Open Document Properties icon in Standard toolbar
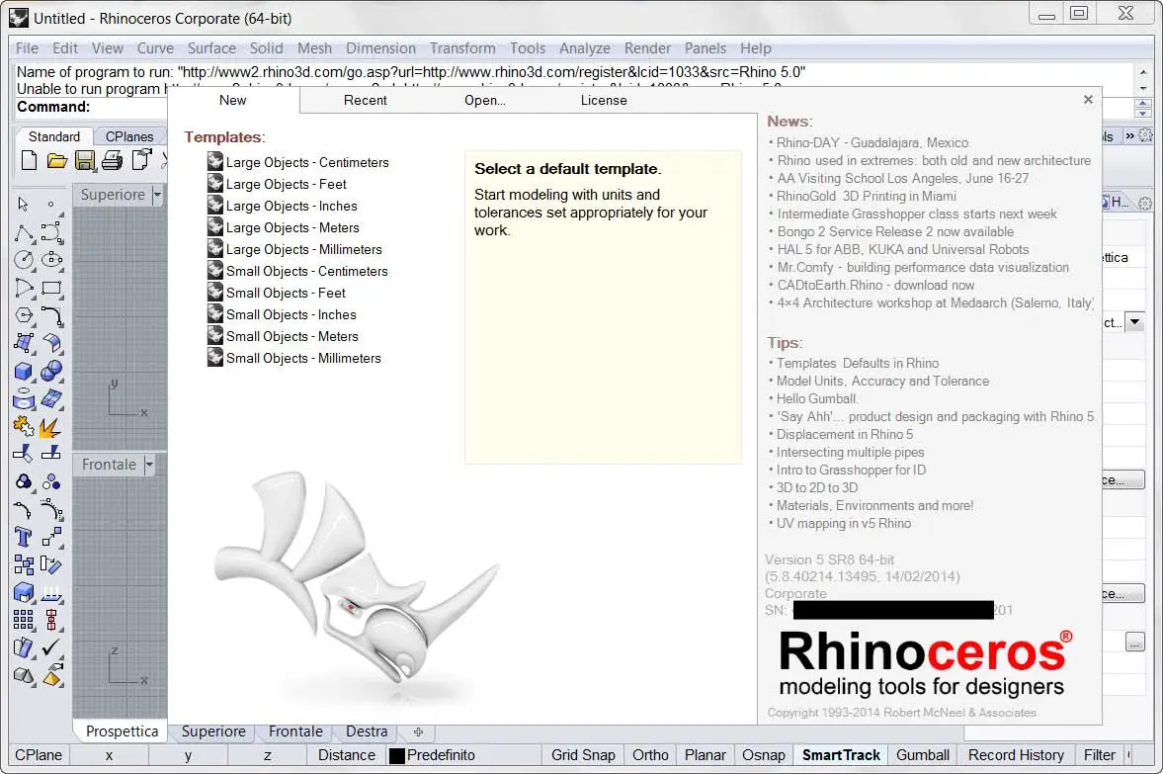Image resolution: width=1163 pixels, height=774 pixels. 141,160
